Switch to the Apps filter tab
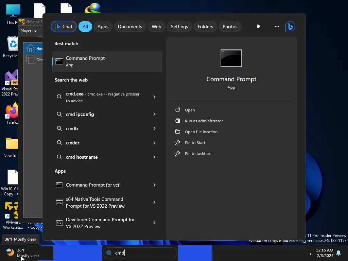 click(103, 27)
